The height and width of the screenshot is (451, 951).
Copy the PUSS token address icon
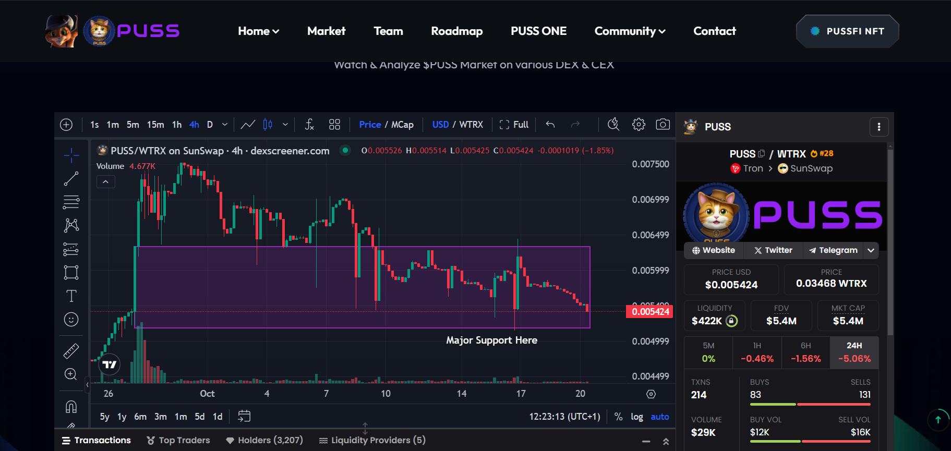(x=762, y=154)
